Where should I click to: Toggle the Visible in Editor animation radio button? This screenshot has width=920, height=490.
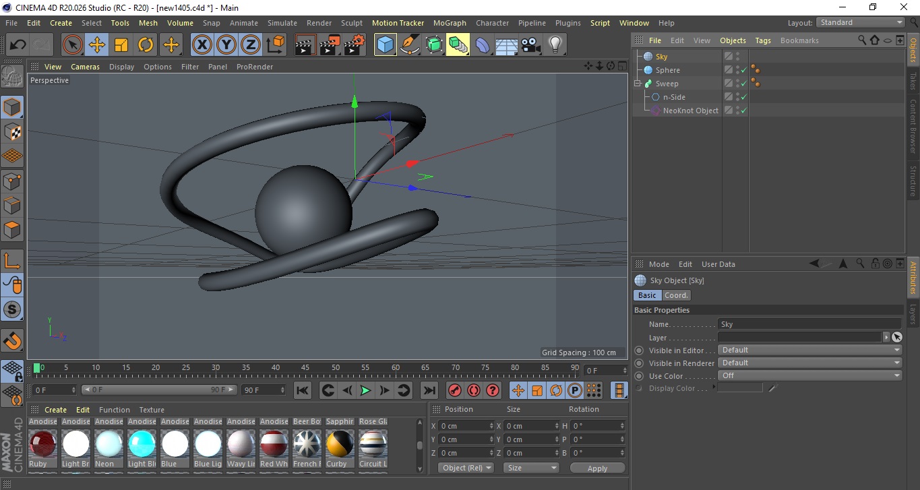point(639,350)
